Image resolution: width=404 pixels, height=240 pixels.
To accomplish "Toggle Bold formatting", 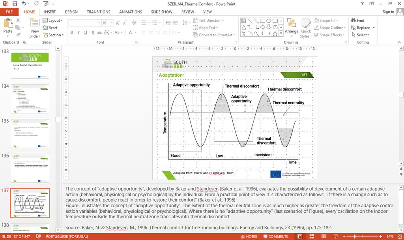I will pos(72,32).
